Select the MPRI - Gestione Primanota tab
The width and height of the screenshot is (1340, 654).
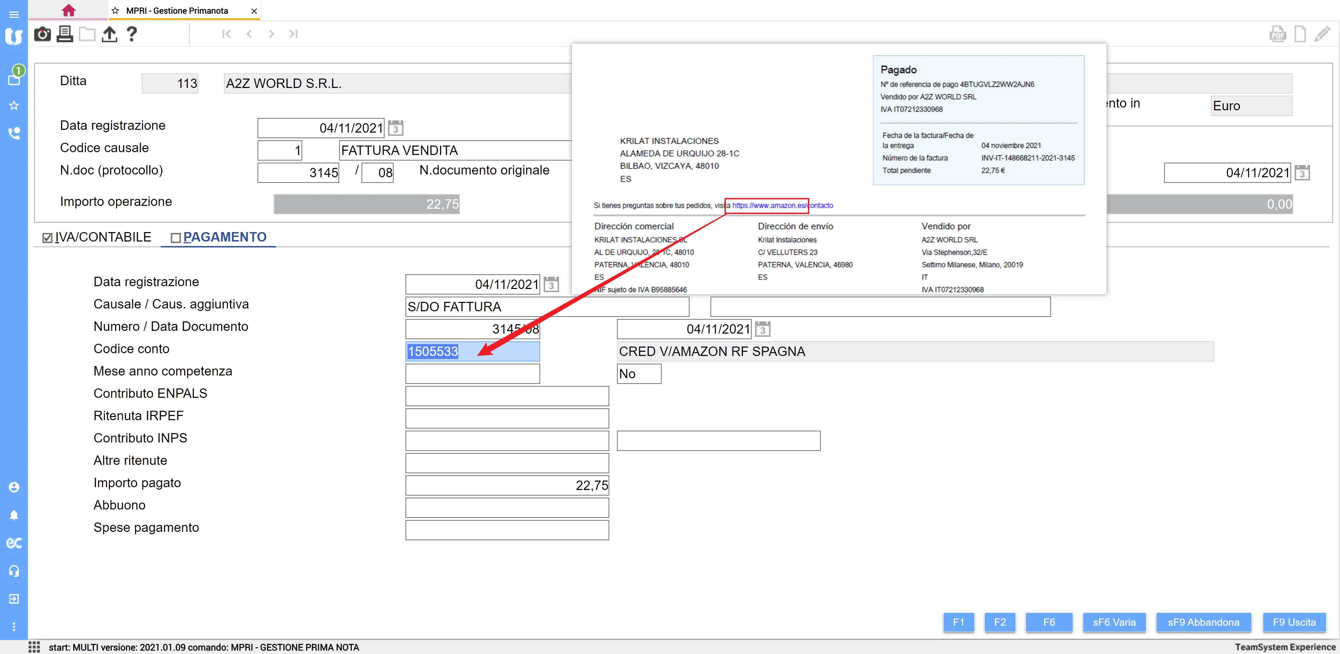(177, 11)
